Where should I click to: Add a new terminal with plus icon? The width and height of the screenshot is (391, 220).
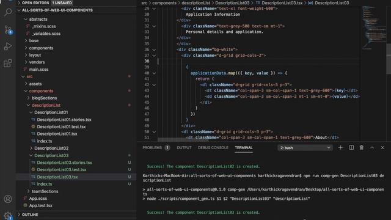340,148
